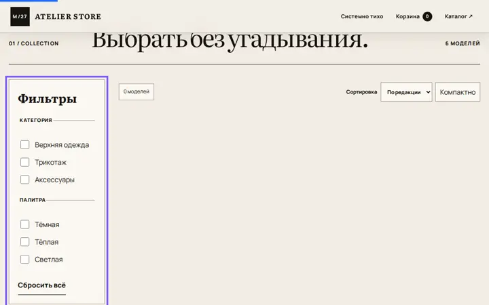Image resolution: width=489 pixels, height=305 pixels.
Task: Click the M/27 logo icon
Action: (20, 16)
